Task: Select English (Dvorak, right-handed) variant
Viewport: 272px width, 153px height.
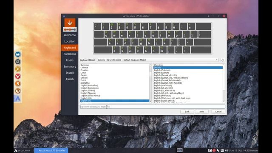Action: [x=188, y=83]
